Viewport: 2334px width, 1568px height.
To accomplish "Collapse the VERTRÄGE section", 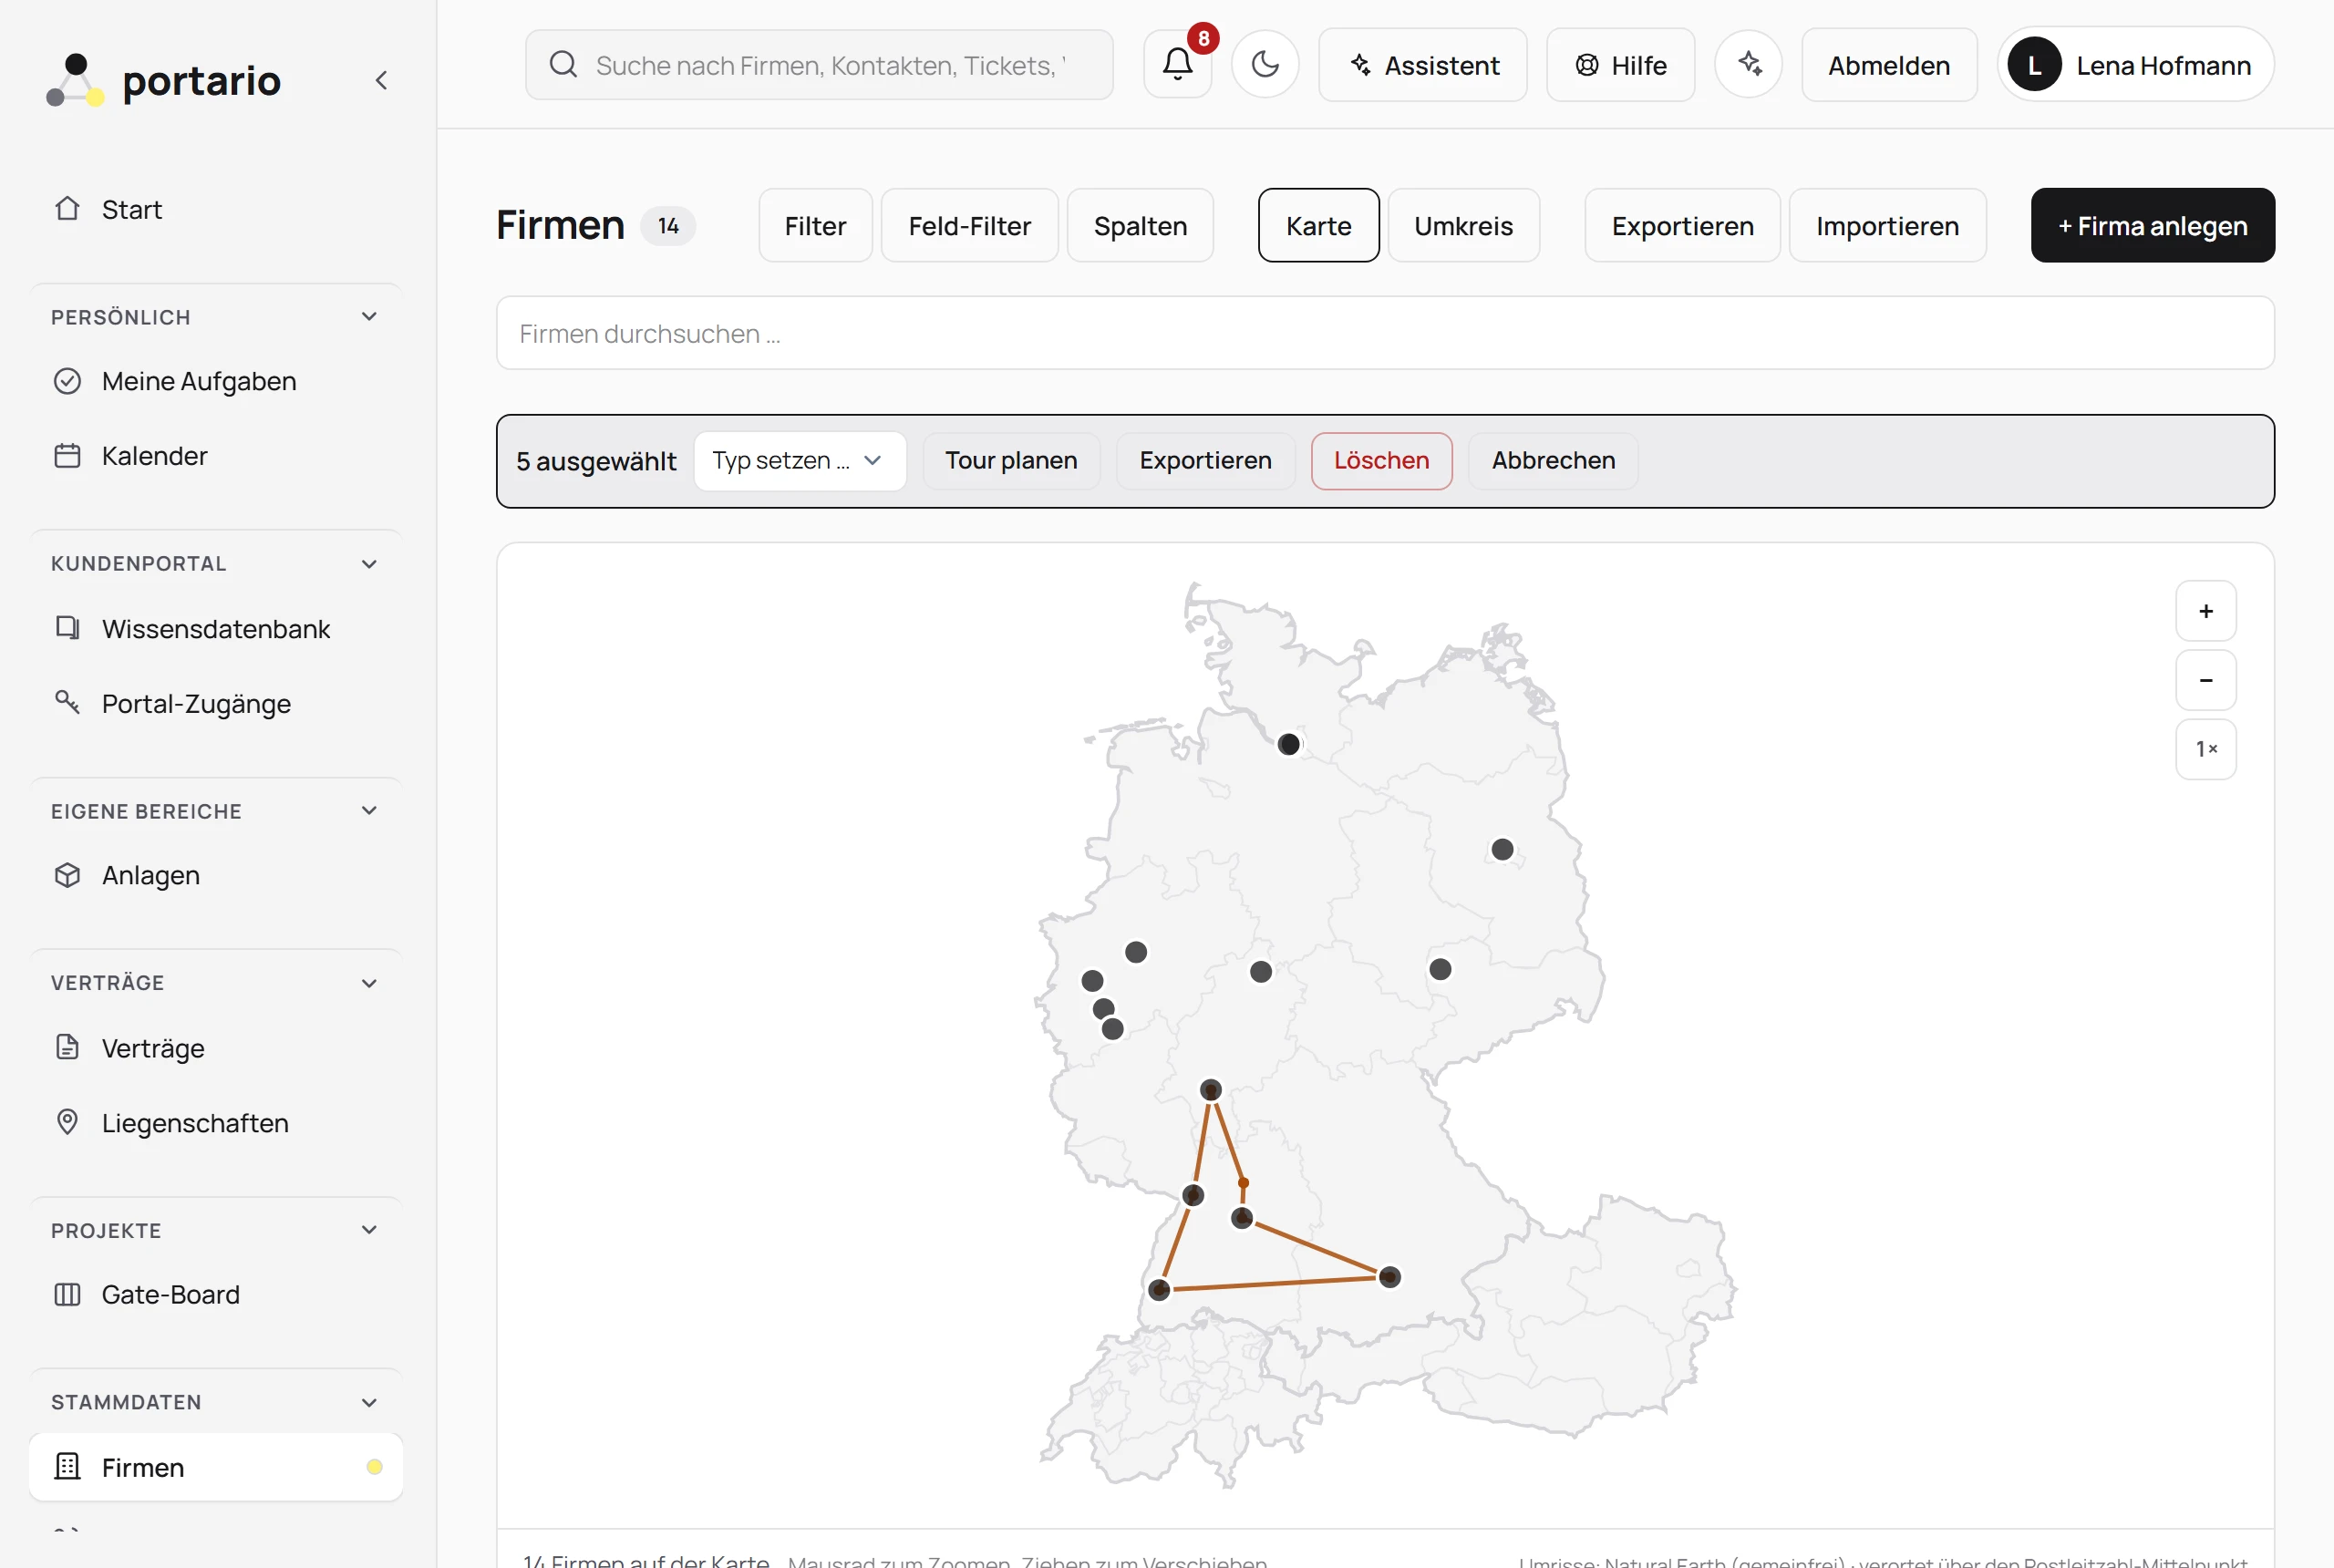I will point(369,983).
